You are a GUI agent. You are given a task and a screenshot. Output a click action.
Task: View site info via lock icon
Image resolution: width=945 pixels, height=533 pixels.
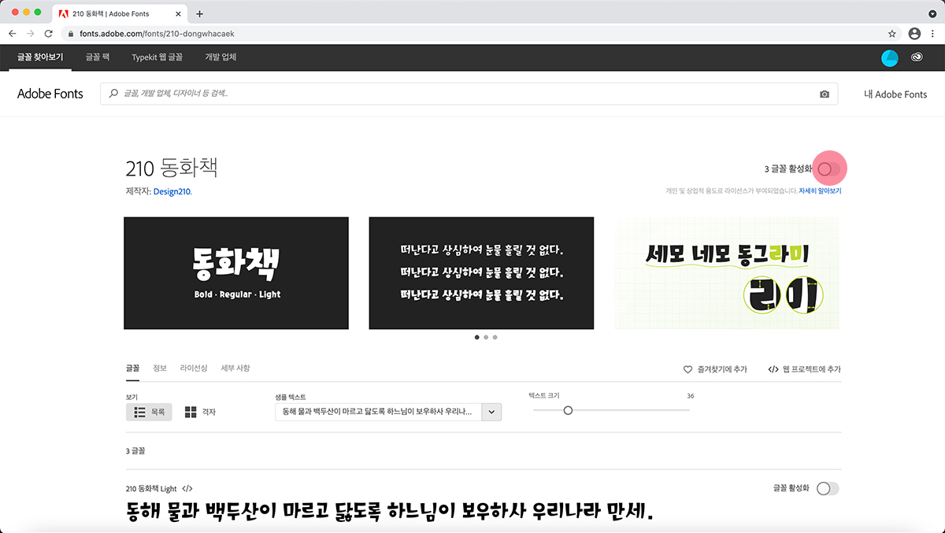(70, 34)
